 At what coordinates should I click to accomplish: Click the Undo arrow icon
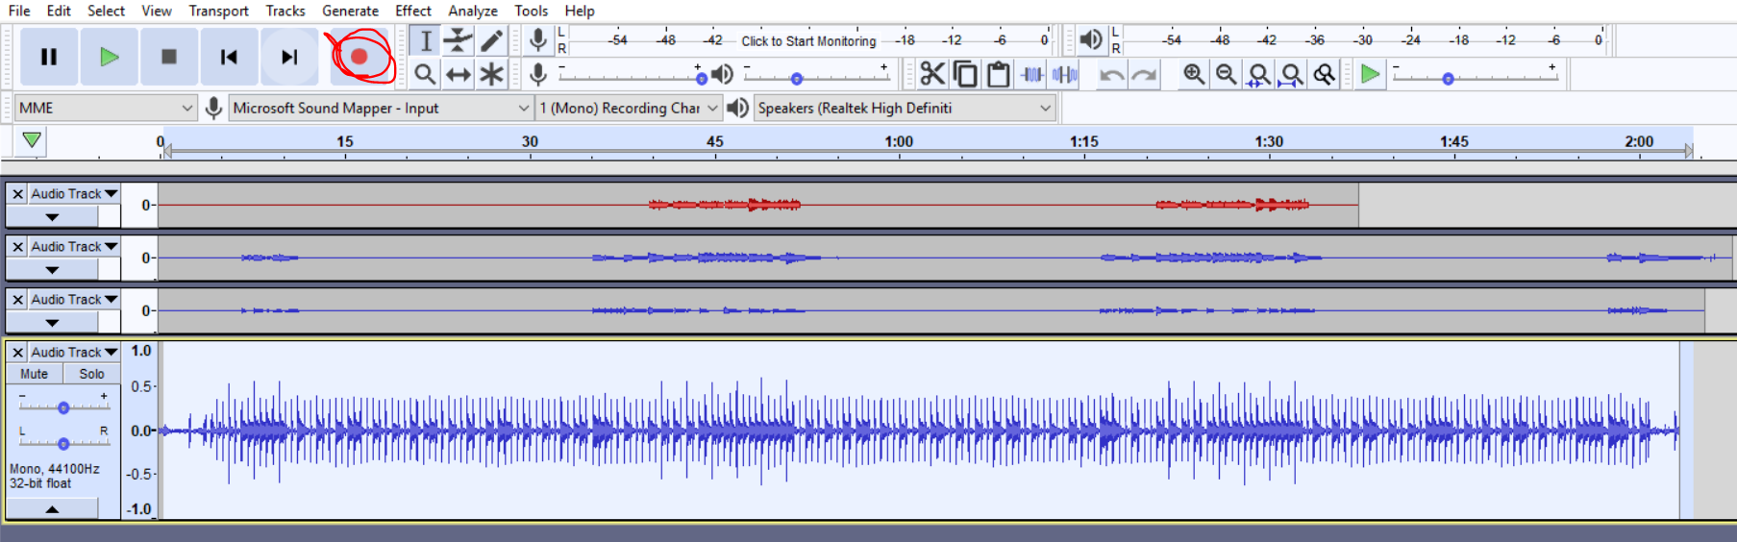tap(1111, 75)
